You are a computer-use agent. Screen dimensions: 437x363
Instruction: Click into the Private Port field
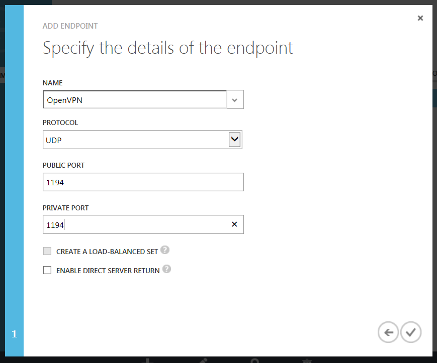pos(135,225)
